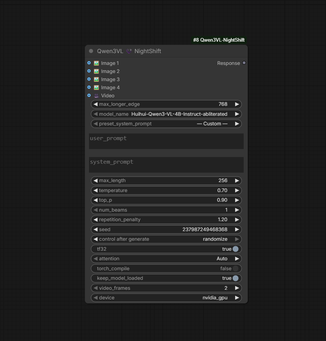This screenshot has height=341, width=326.
Task: Click the Image 1 input socket
Action: [89, 63]
